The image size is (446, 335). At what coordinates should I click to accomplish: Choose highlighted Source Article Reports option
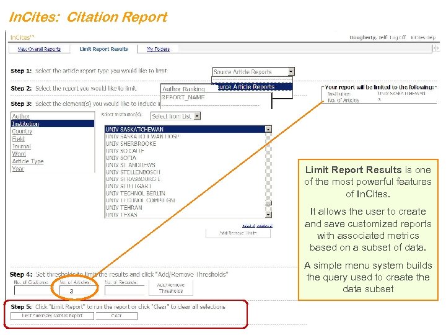click(x=253, y=87)
